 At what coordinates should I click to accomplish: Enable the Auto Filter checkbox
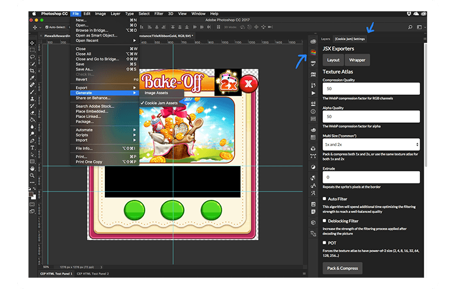tap(325, 199)
